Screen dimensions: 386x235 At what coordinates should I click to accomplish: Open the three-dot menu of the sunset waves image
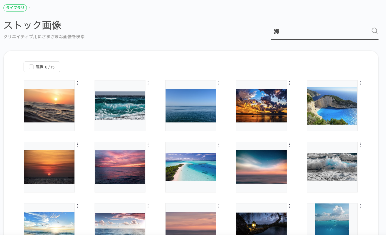[77, 83]
